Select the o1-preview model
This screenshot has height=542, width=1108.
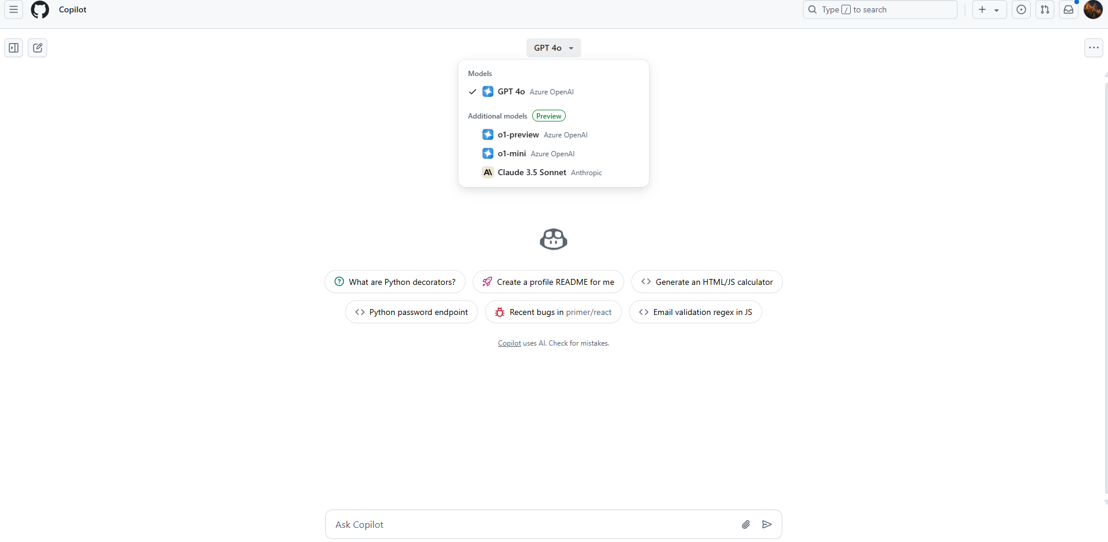pyautogui.click(x=553, y=134)
